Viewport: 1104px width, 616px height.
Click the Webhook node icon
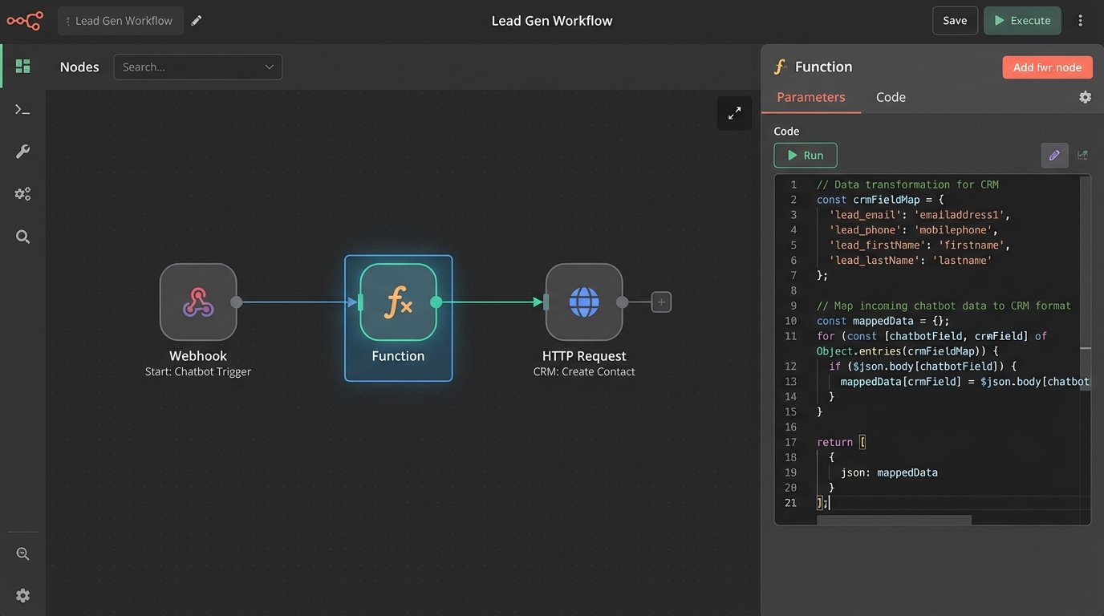coord(198,302)
